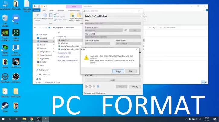Click the Yönet contextual tab in Explorer
This screenshot has width=219, height=122.
pos(74,7)
